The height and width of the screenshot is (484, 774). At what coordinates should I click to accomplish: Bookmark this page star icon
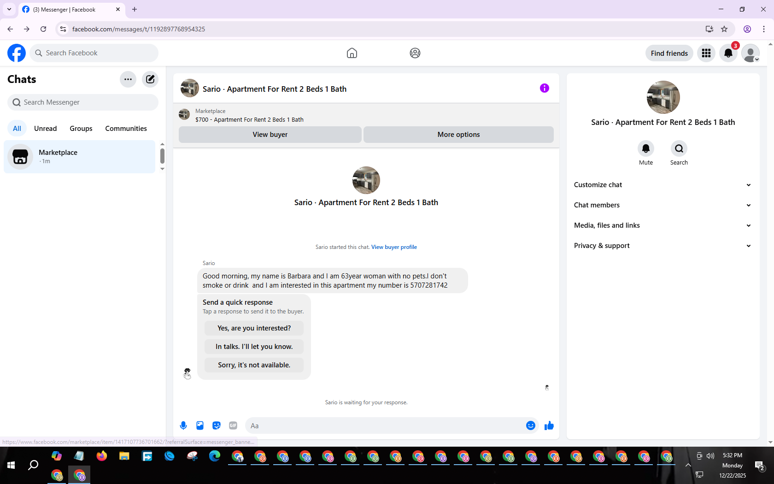tap(724, 29)
